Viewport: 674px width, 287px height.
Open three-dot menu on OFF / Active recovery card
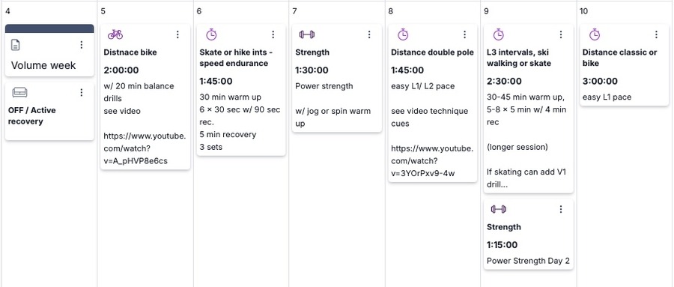82,92
